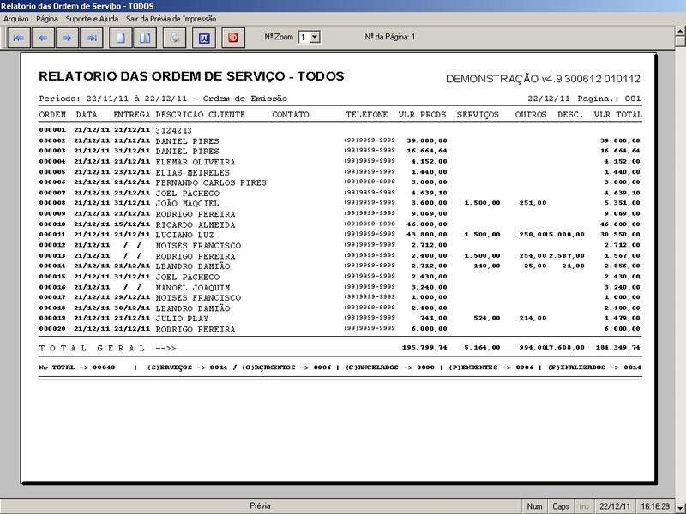This screenshot has width=686, height=514.
Task: Click the 22/12/11 date in status bar
Action: click(x=615, y=506)
